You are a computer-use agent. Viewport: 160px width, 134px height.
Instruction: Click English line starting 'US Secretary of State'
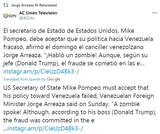coord(76,88)
